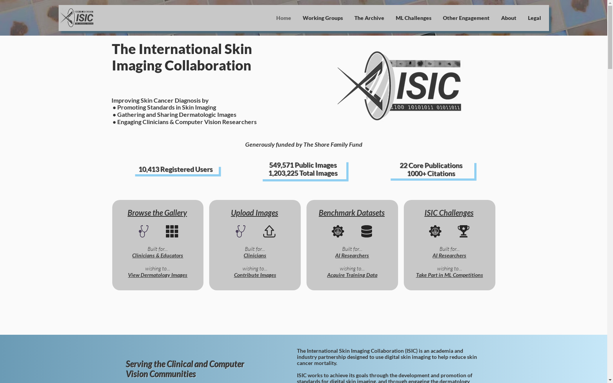Image resolution: width=613 pixels, height=383 pixels.
Task: Click the grid icon under Browse the Gallery
Action: (172, 231)
